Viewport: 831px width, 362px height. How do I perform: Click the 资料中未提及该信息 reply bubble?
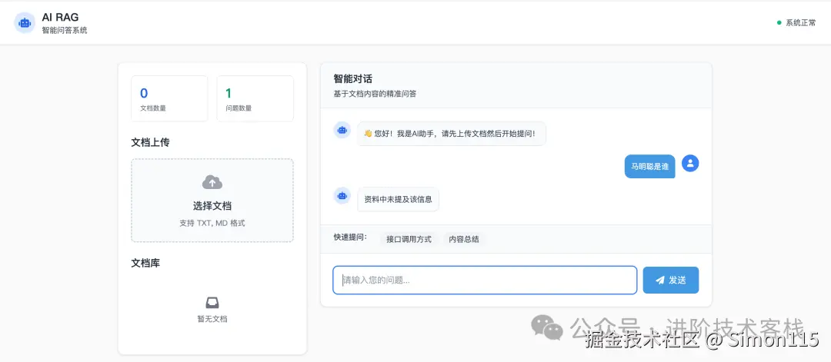point(398,200)
